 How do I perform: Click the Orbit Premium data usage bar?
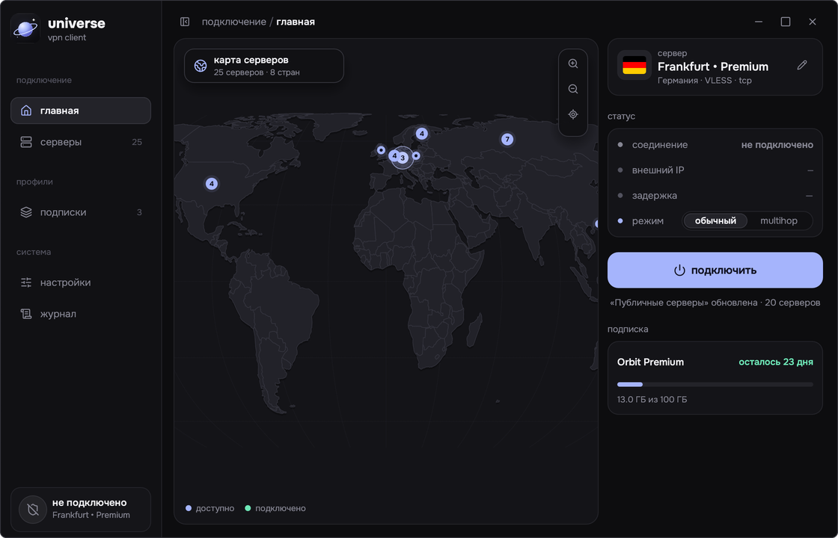click(715, 384)
